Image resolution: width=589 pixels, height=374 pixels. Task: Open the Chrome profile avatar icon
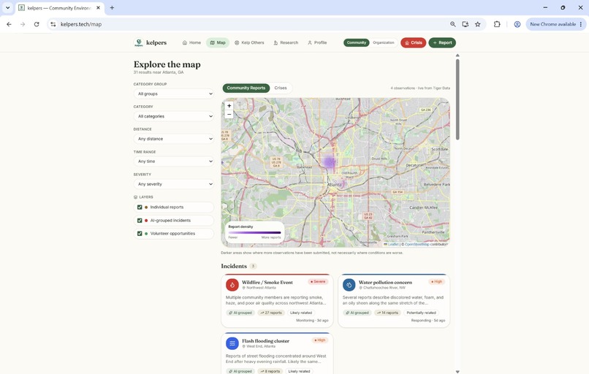tap(517, 24)
